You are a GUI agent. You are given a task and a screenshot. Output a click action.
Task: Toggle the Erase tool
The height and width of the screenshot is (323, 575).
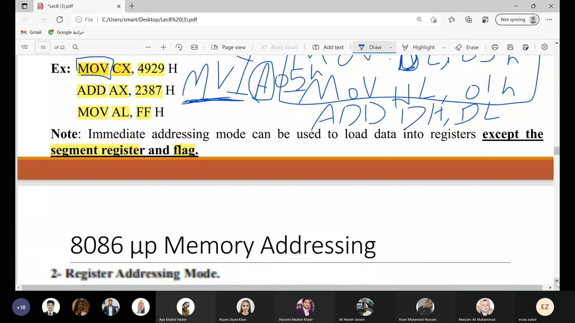[x=467, y=47]
